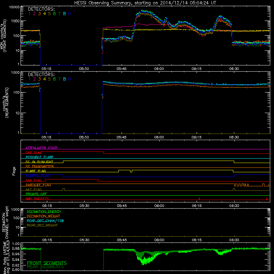Click 05:30 time tick under Flags plot

[x=84, y=206]
